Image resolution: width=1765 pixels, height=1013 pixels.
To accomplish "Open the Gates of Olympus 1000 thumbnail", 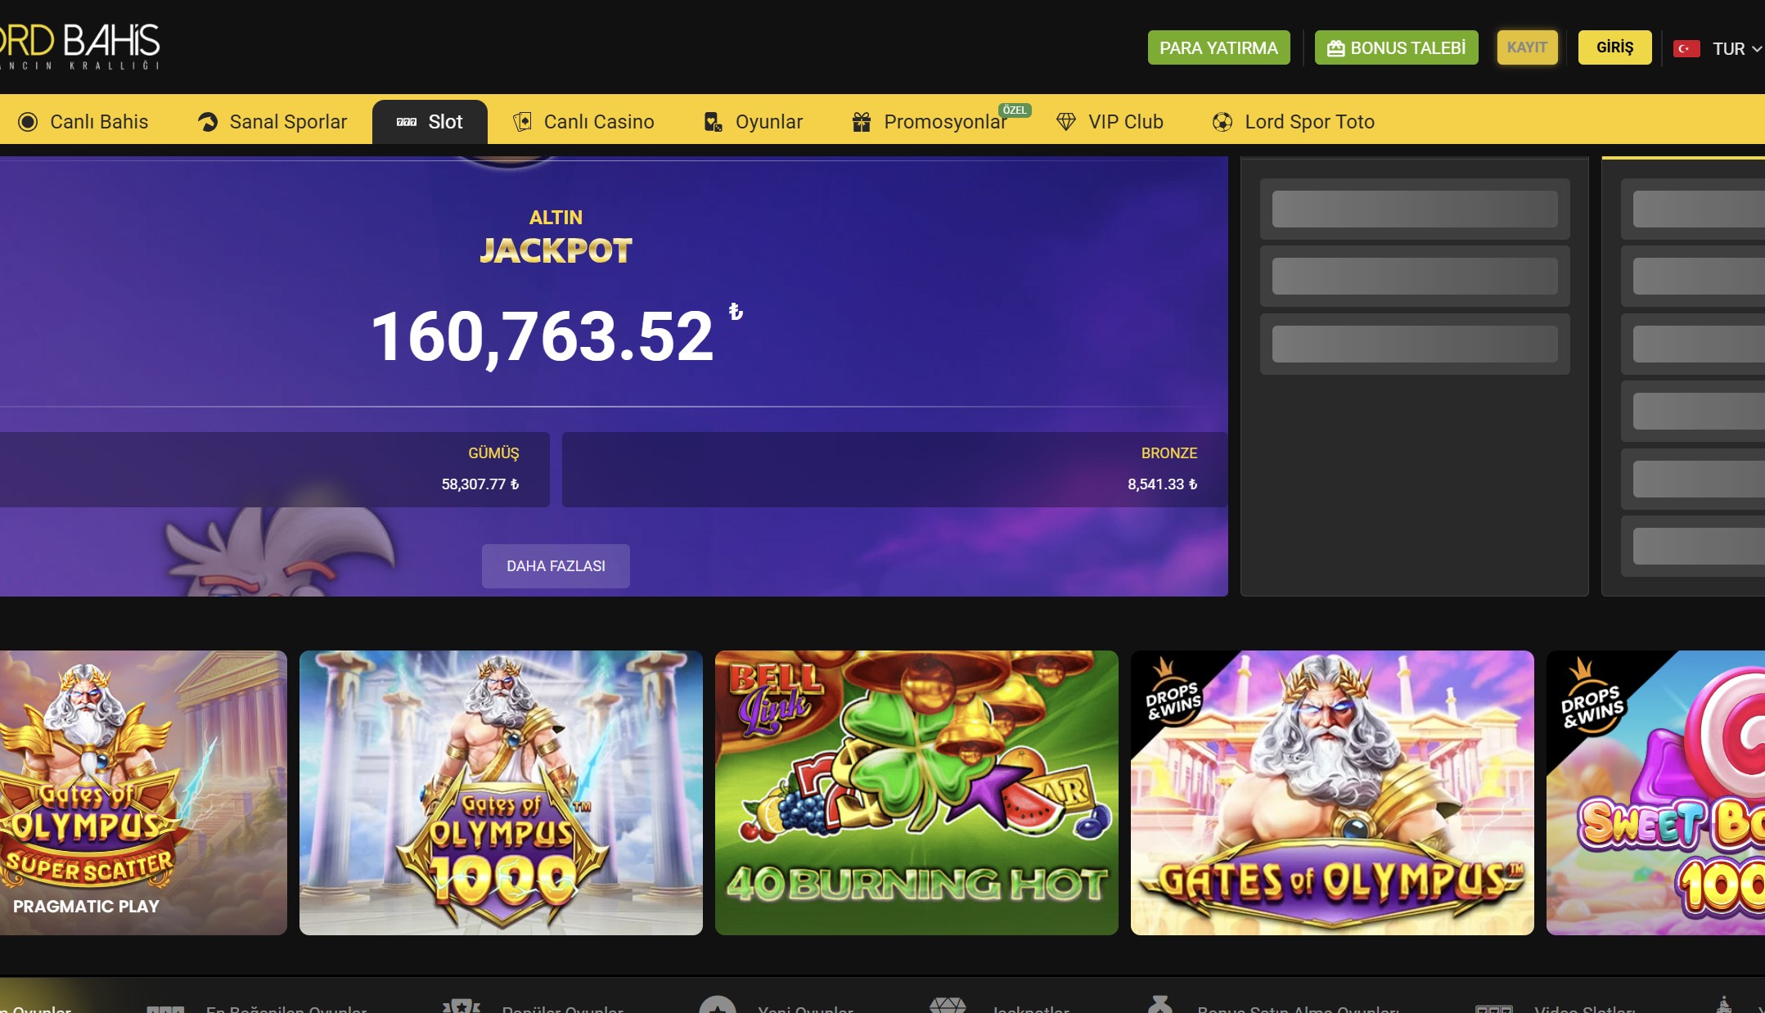I will point(501,792).
